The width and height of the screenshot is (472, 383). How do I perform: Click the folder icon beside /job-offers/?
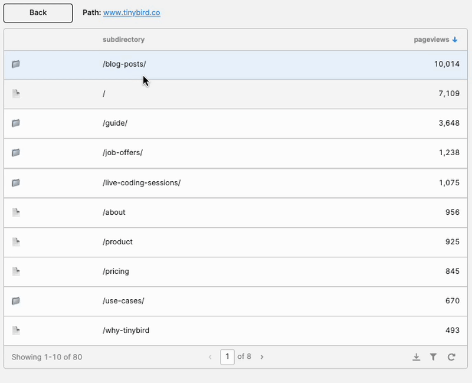pos(16,153)
